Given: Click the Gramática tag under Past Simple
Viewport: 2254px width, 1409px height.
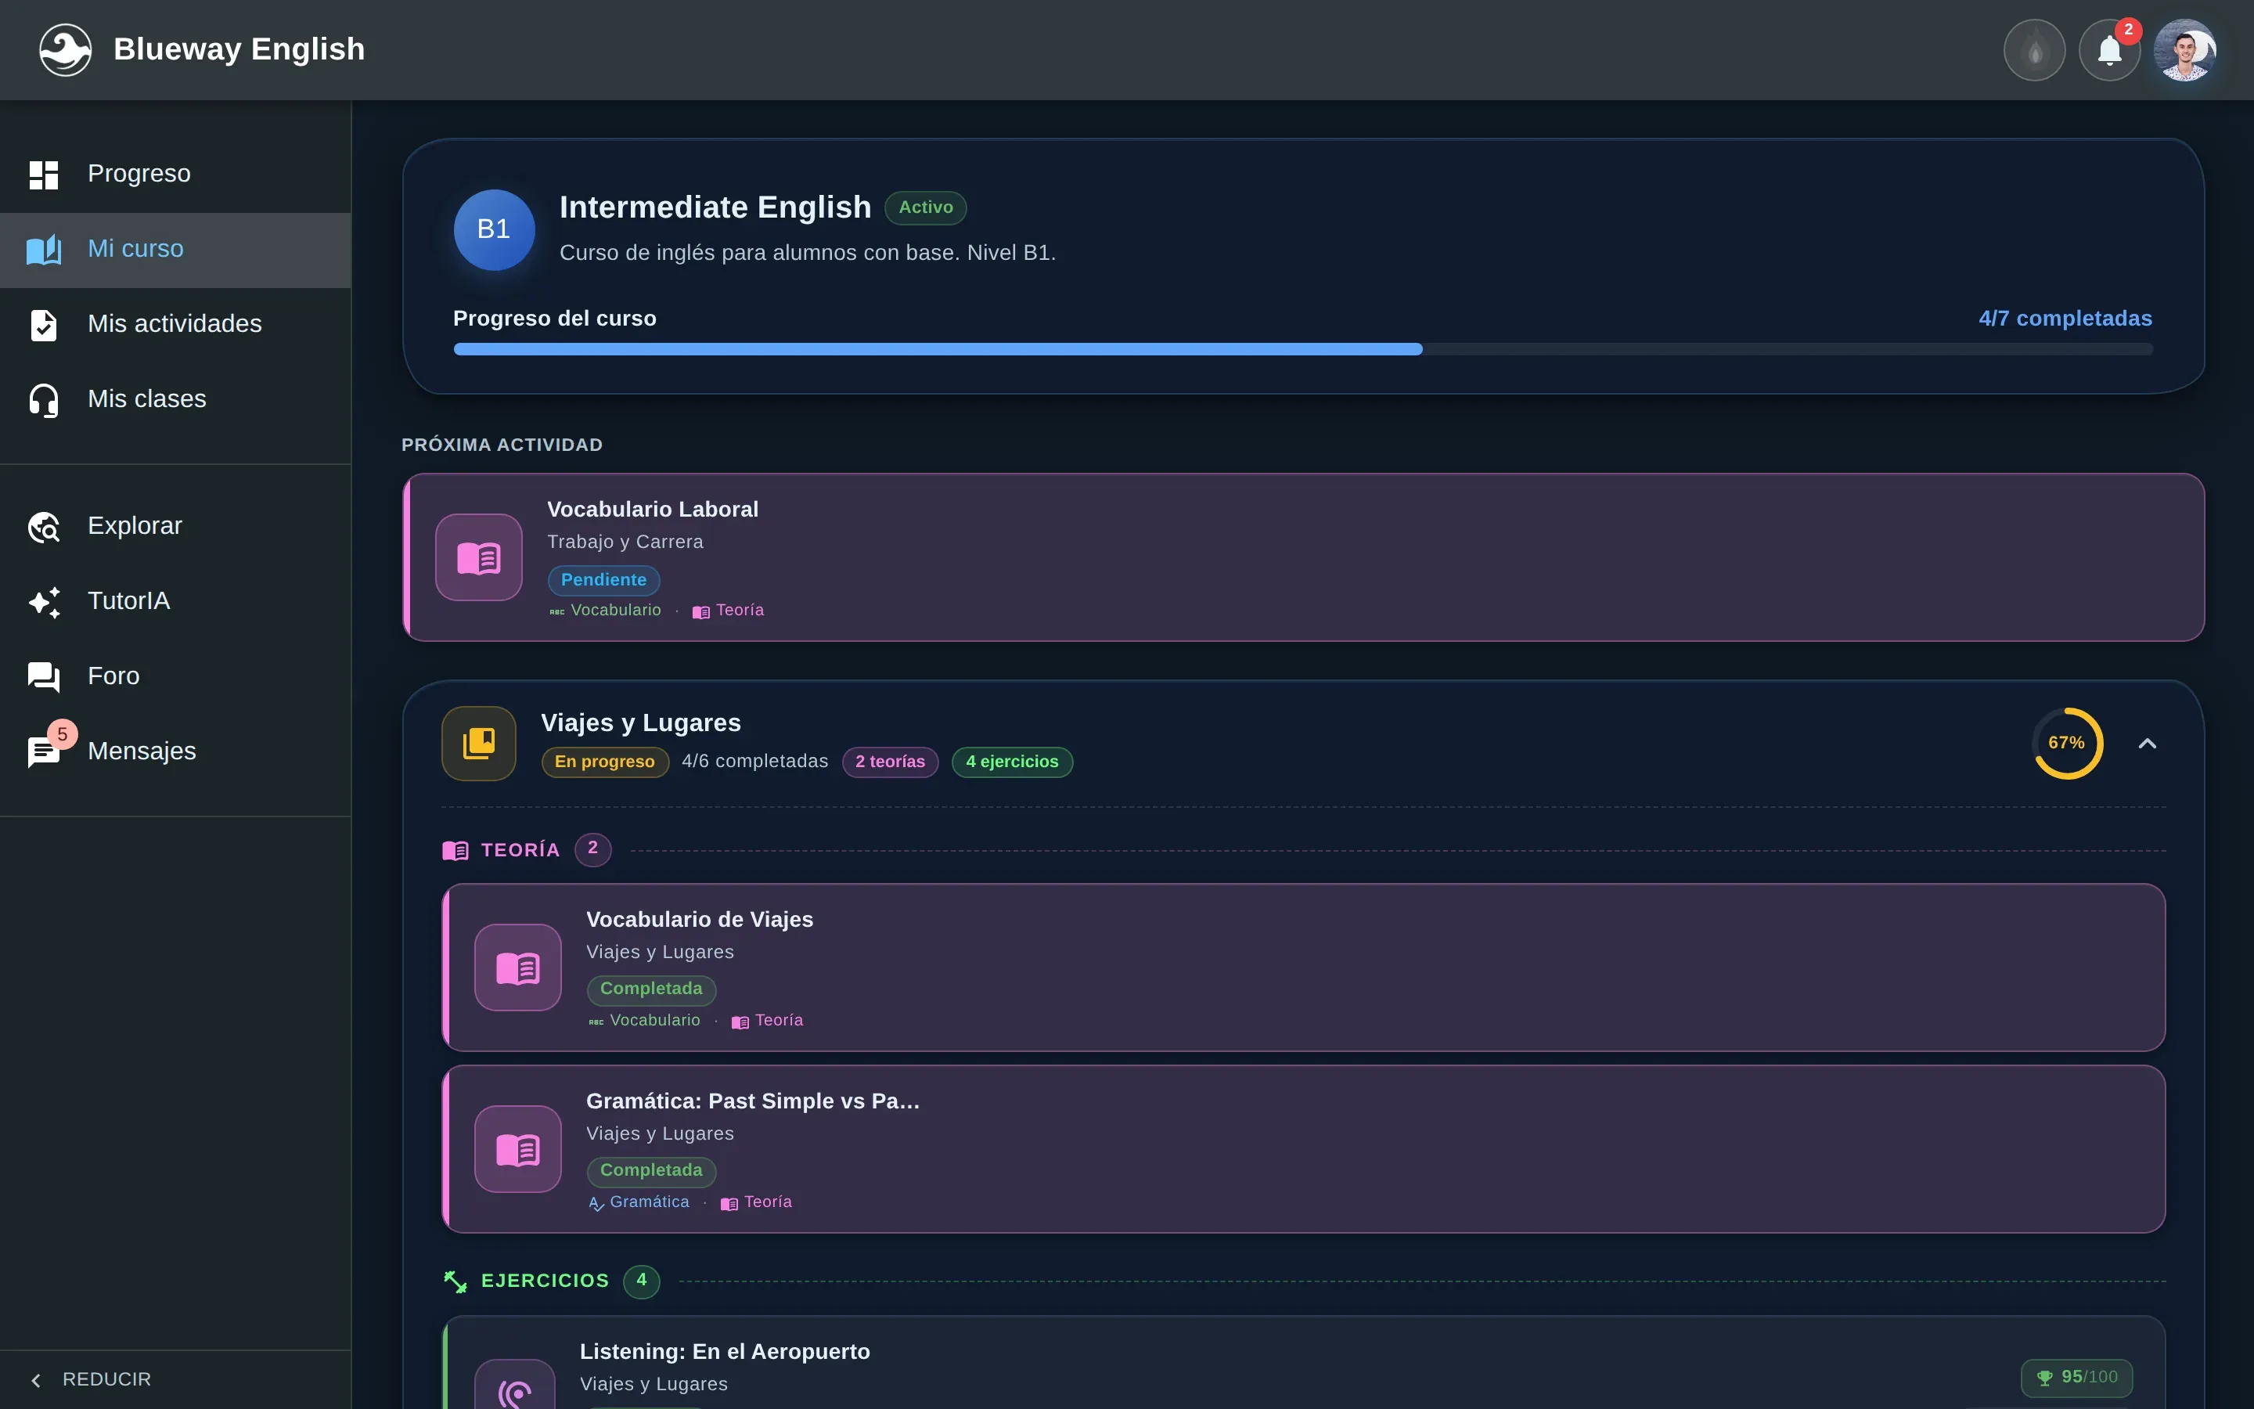Looking at the screenshot, I should tap(639, 1203).
